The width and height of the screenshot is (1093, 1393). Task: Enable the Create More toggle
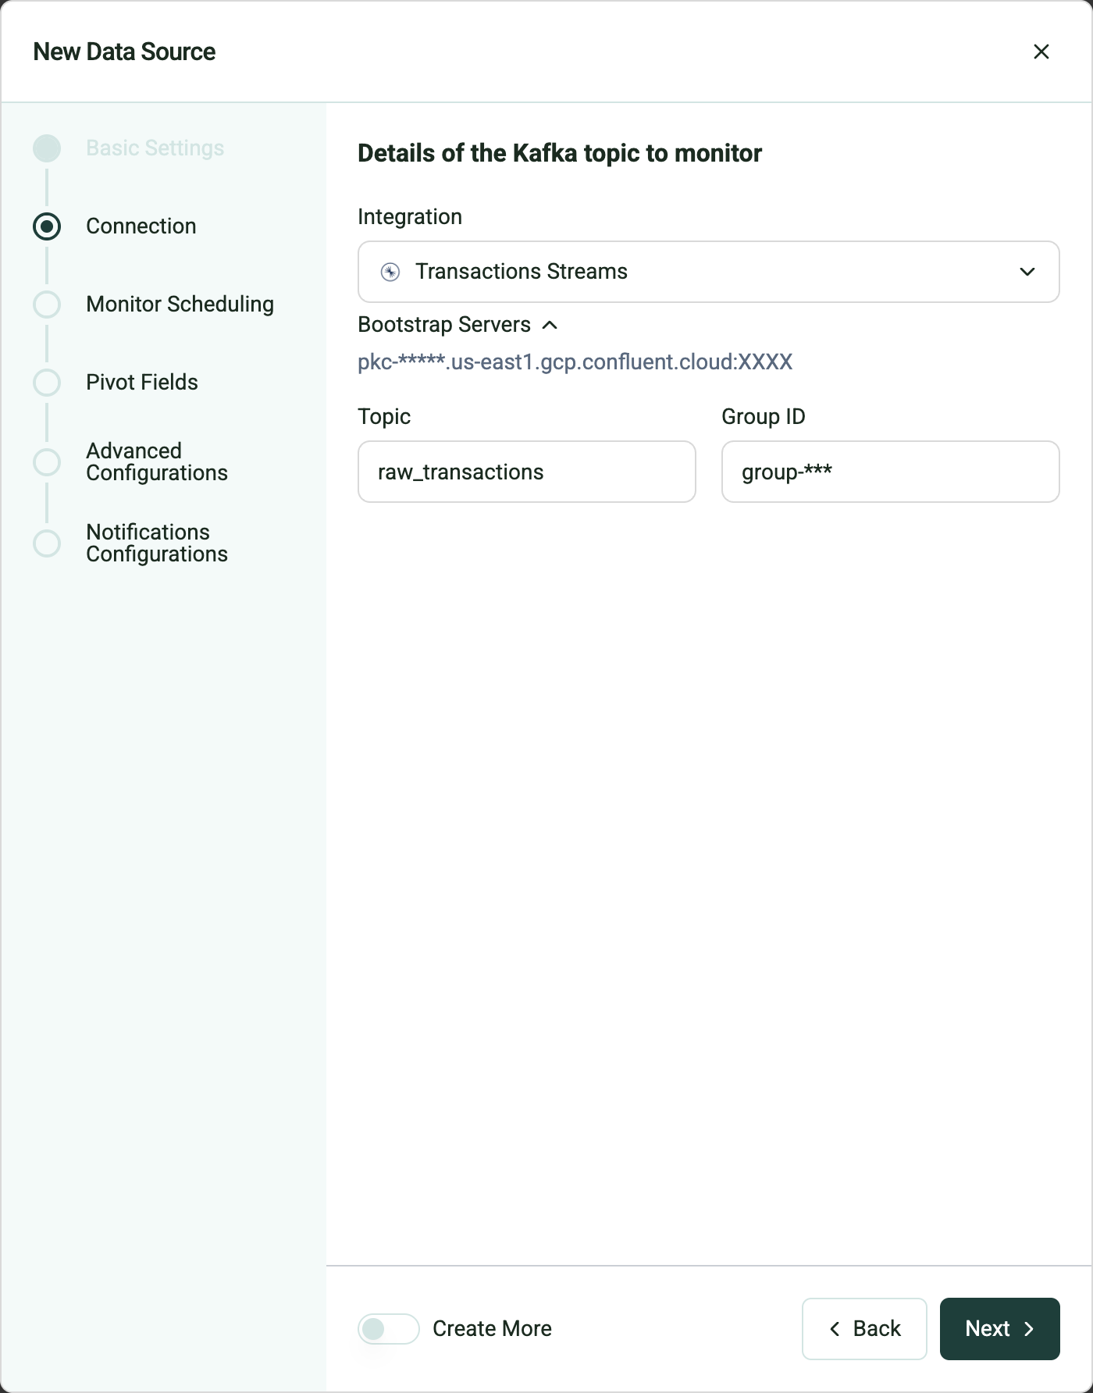[x=389, y=1328]
